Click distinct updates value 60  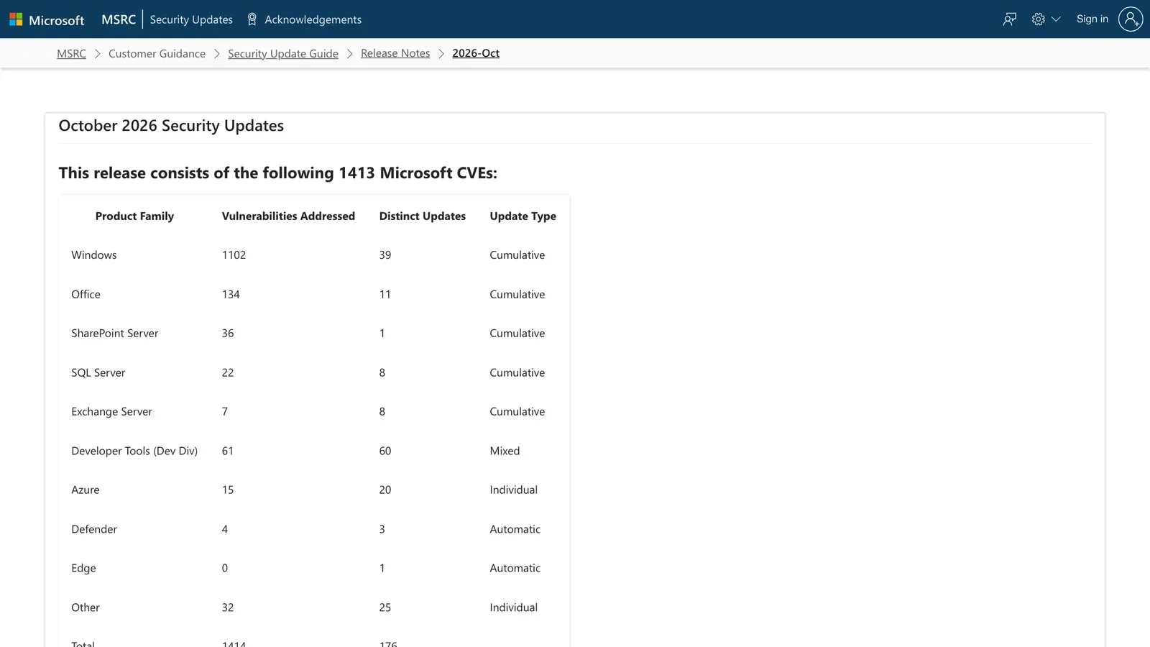click(385, 451)
